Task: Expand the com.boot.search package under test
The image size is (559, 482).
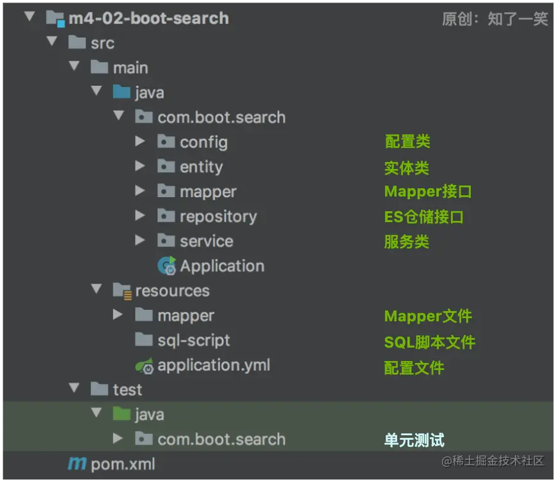Action: pos(118,438)
